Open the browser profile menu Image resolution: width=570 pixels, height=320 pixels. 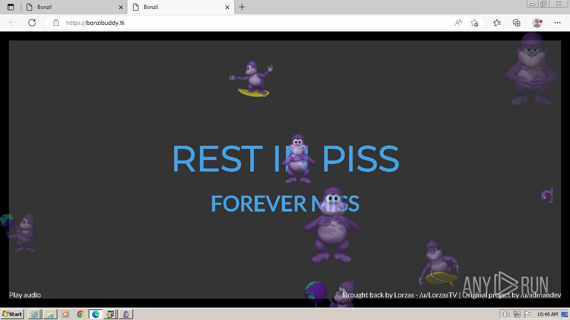tap(537, 23)
